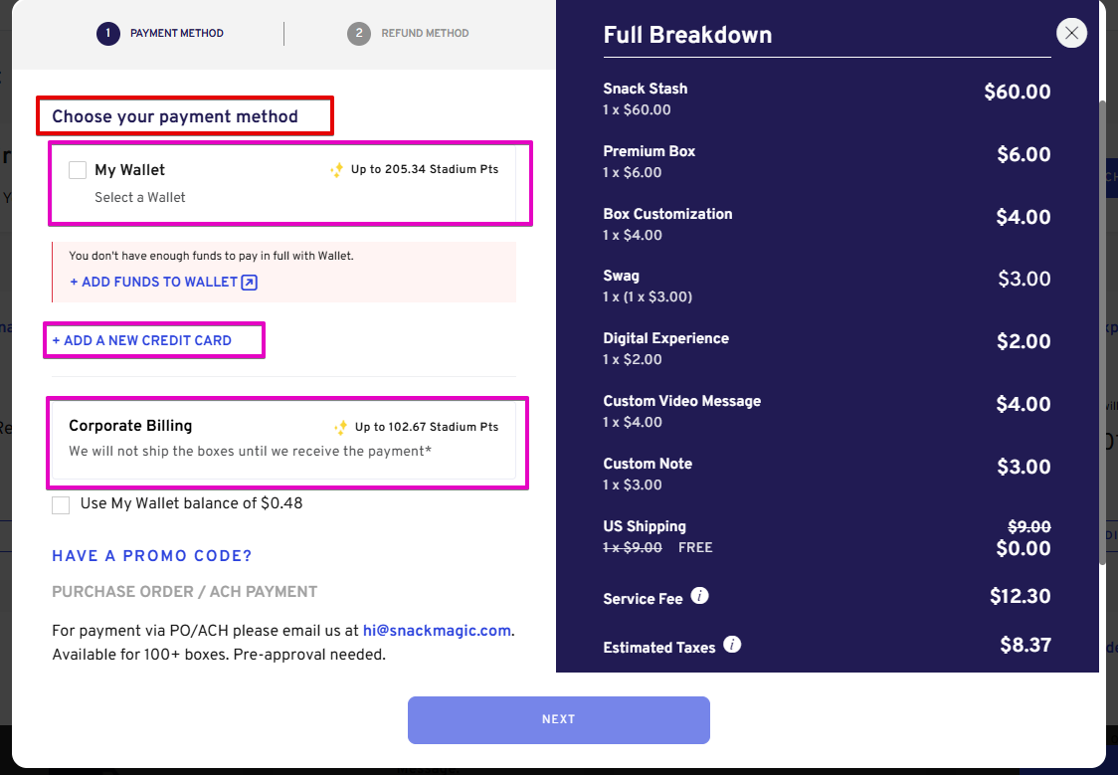This screenshot has width=1118, height=775.
Task: Click the Estimated Taxes info icon
Action: pyautogui.click(x=731, y=645)
